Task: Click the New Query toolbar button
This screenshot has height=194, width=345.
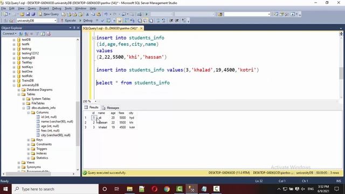Action: 49,14
